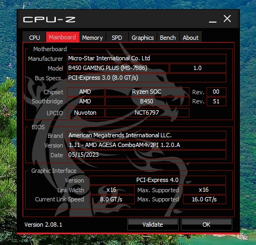Select the Bus Specs PCI-Express 3.0 field
256x245 pixels.
click(x=147, y=78)
